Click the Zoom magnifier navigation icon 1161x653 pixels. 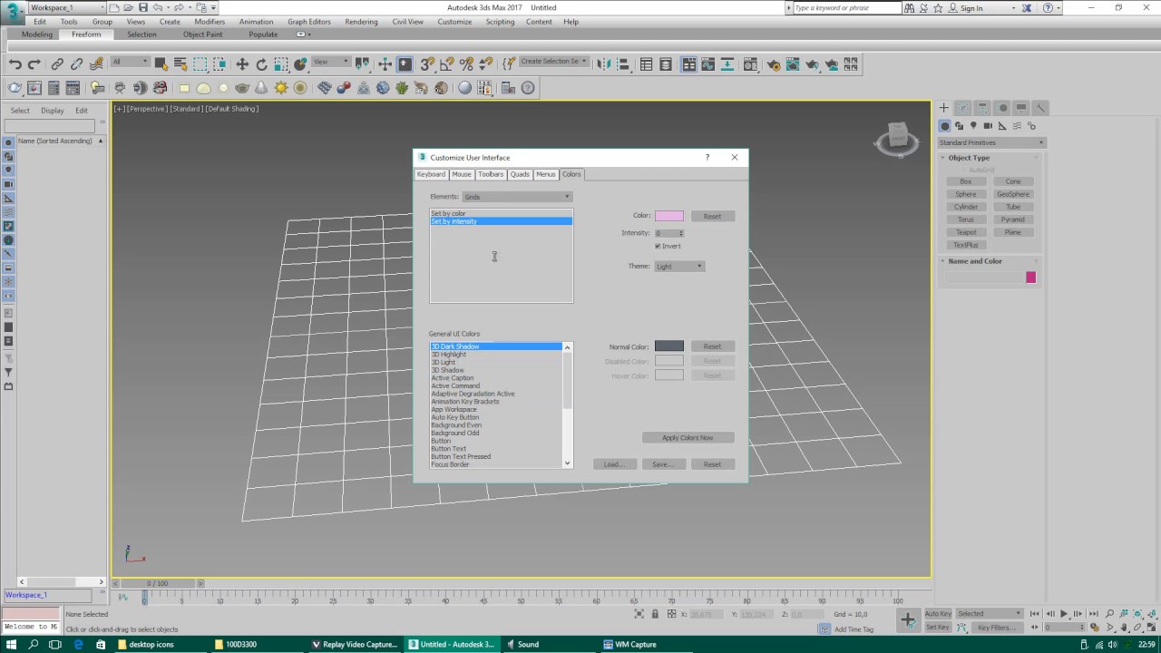pos(1108,614)
